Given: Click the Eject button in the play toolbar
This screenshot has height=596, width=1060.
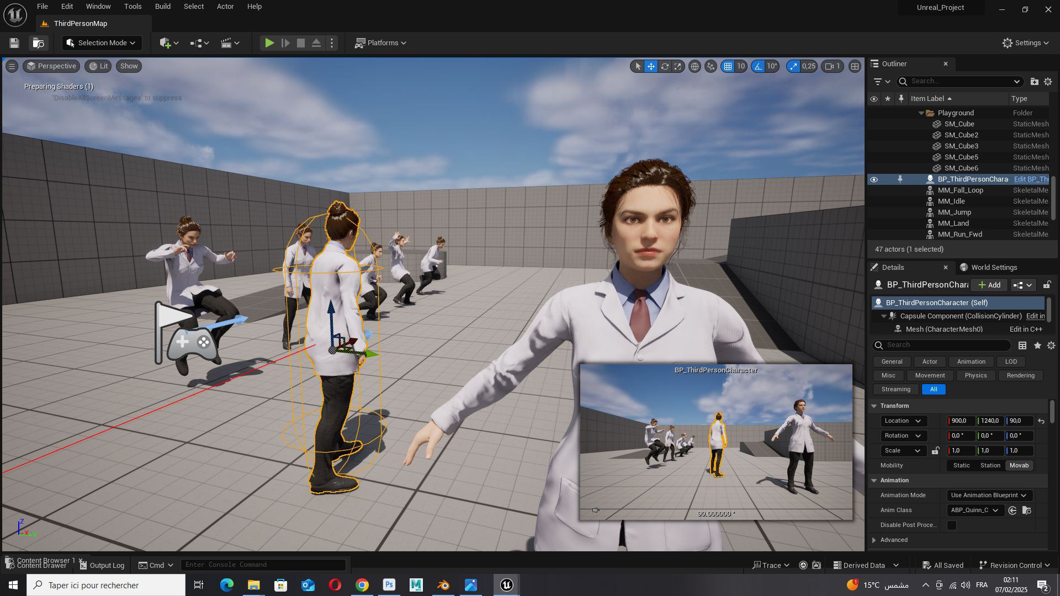Looking at the screenshot, I should (316, 43).
